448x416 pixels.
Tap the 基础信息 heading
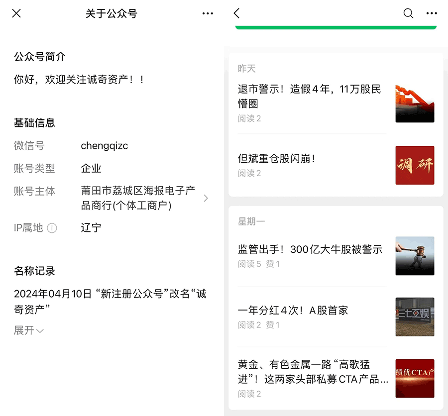pyautogui.click(x=34, y=123)
